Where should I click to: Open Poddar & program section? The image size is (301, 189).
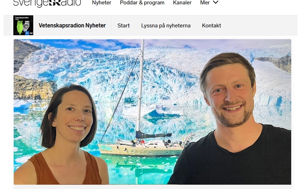[142, 3]
